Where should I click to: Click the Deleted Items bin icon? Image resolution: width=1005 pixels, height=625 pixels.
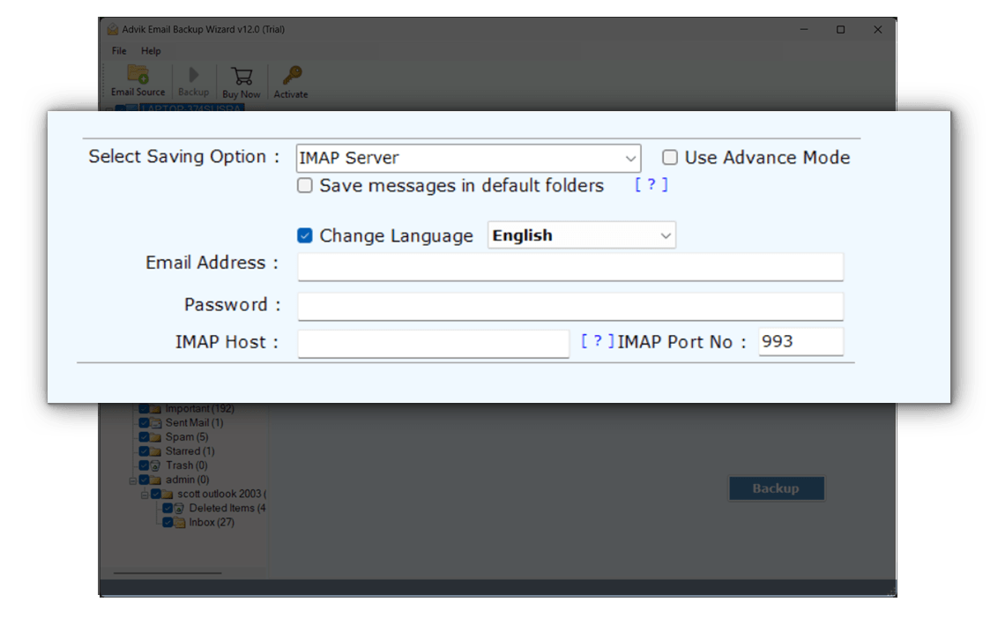pos(179,509)
